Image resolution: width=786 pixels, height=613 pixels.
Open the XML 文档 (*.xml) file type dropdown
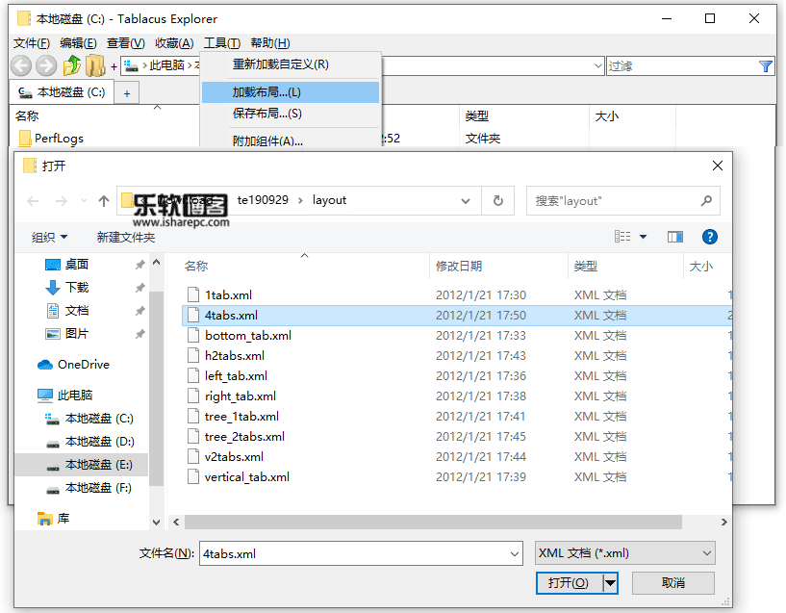pyautogui.click(x=624, y=552)
